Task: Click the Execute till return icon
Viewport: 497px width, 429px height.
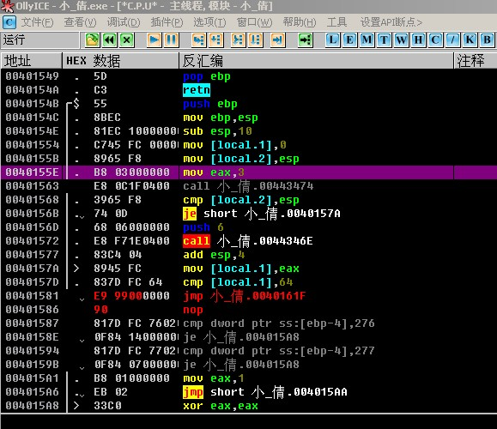Action: pyautogui.click(x=277, y=40)
